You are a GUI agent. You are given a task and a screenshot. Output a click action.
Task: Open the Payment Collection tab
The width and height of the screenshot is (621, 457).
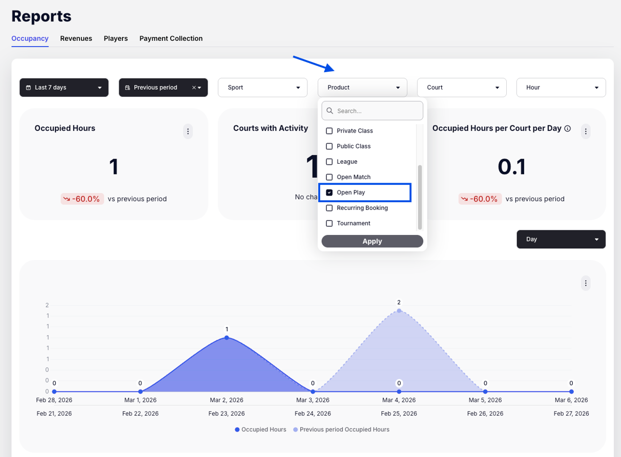171,38
